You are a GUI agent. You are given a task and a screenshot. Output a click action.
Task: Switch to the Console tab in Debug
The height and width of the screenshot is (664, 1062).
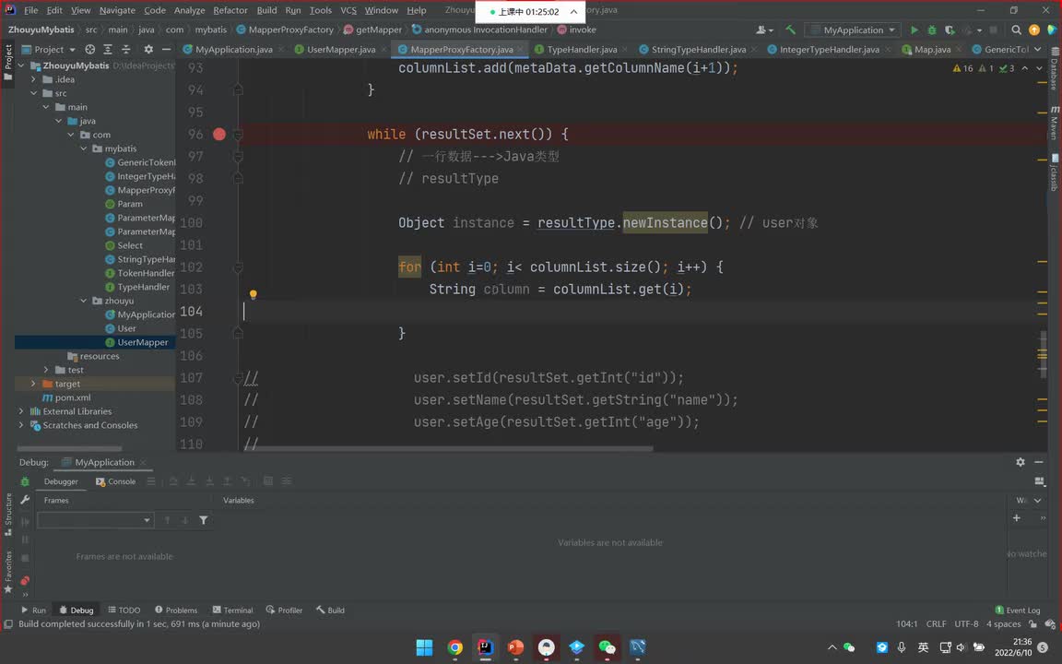(116, 481)
